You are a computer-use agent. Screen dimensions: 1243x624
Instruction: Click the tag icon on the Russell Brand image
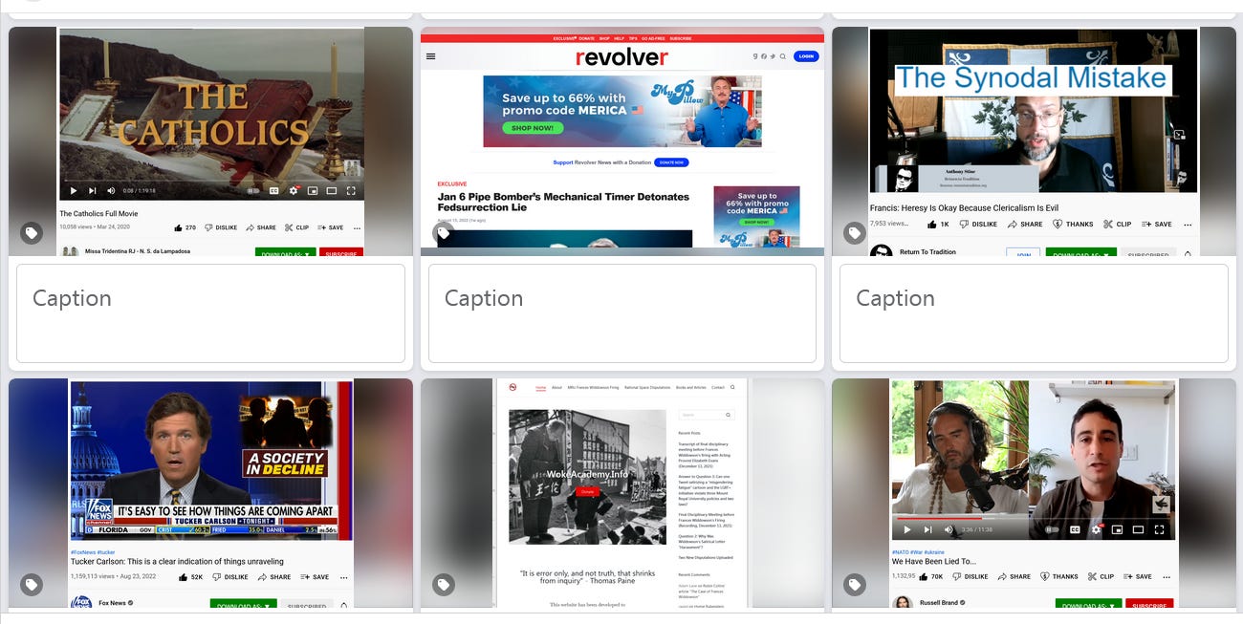pyautogui.click(x=855, y=584)
